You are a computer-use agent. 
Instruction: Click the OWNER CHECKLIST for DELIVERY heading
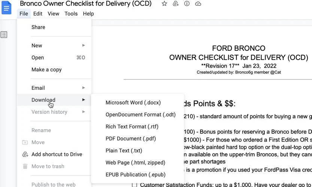239,57
